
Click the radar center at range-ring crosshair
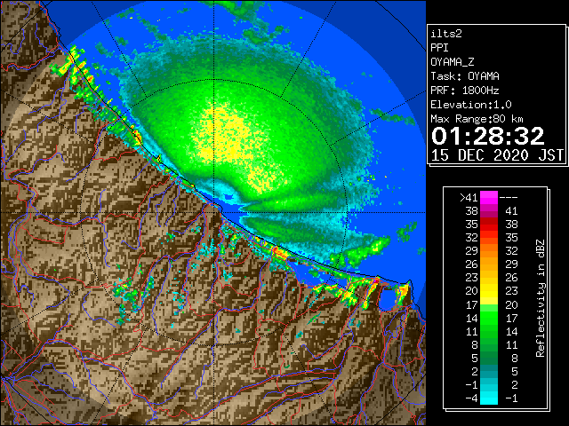[214, 212]
